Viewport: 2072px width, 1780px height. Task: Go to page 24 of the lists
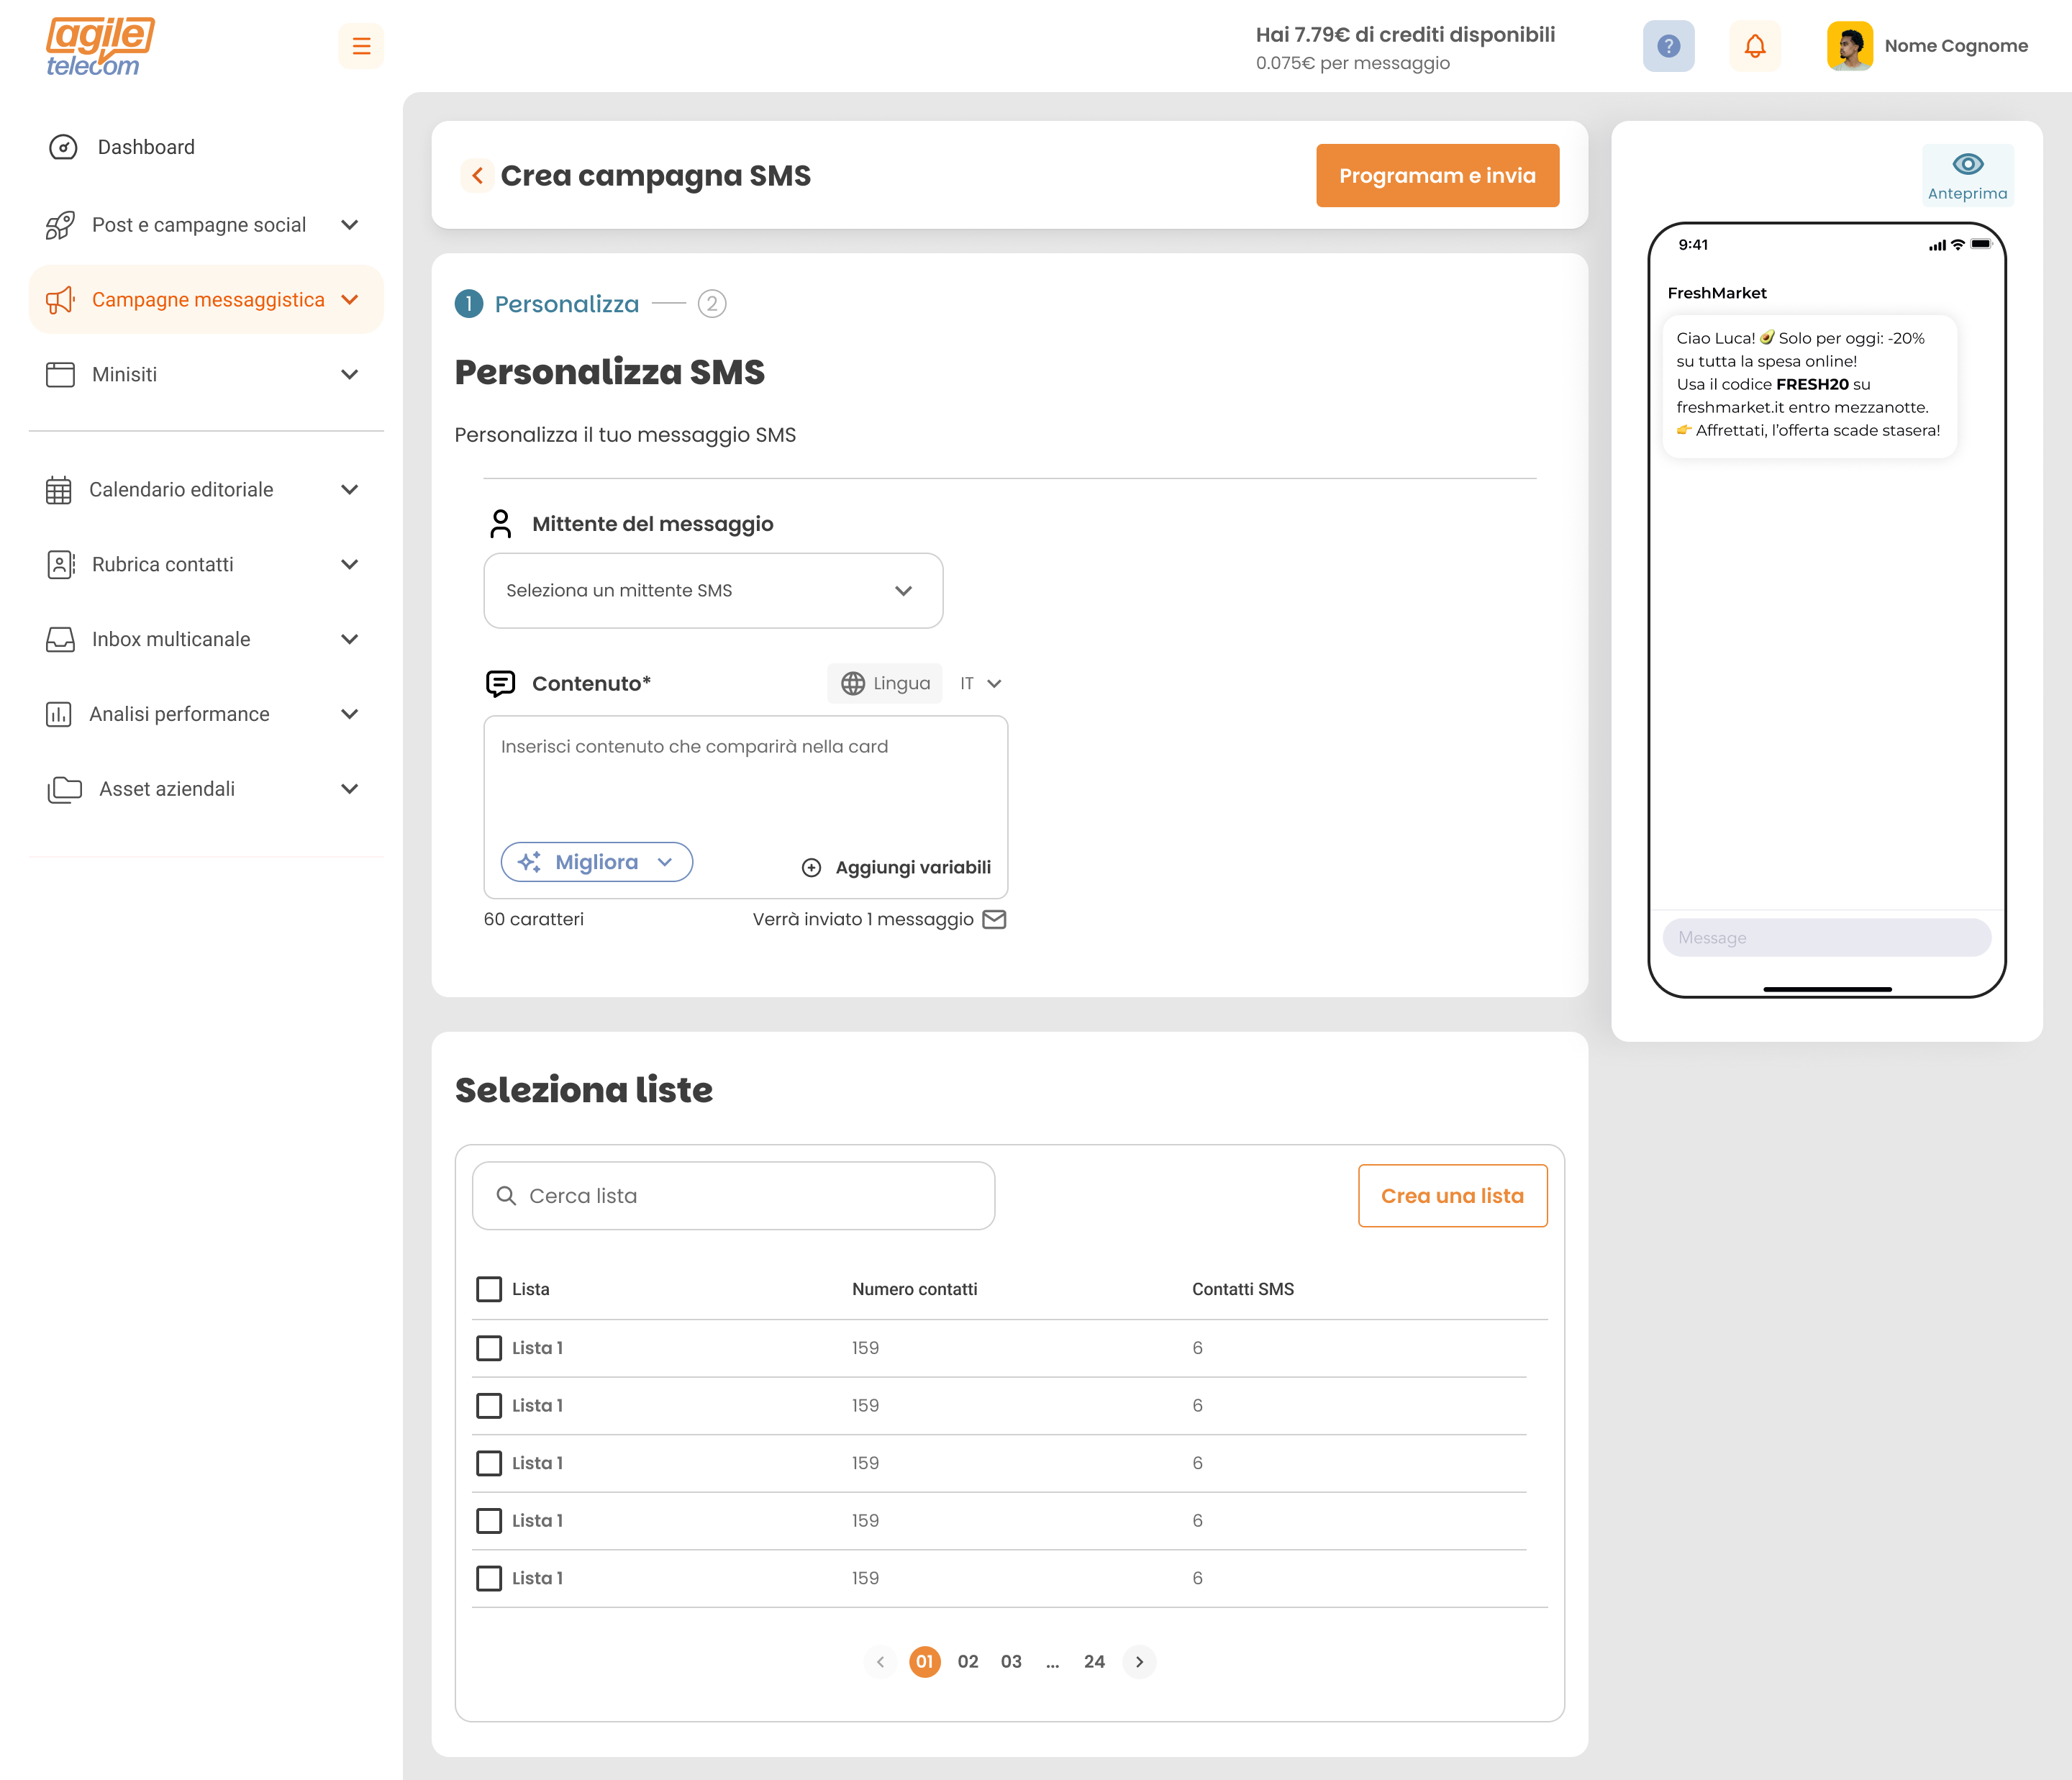(1094, 1661)
